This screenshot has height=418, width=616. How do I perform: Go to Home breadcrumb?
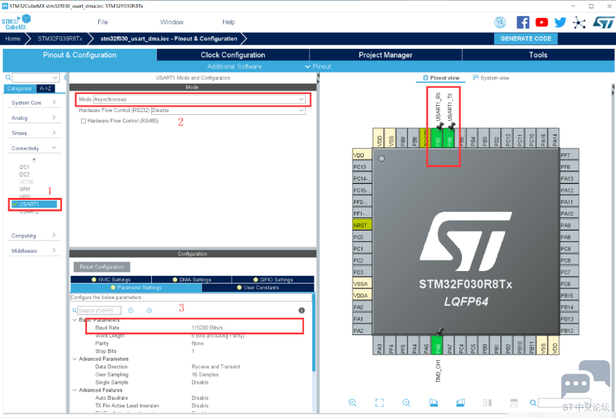click(x=13, y=38)
